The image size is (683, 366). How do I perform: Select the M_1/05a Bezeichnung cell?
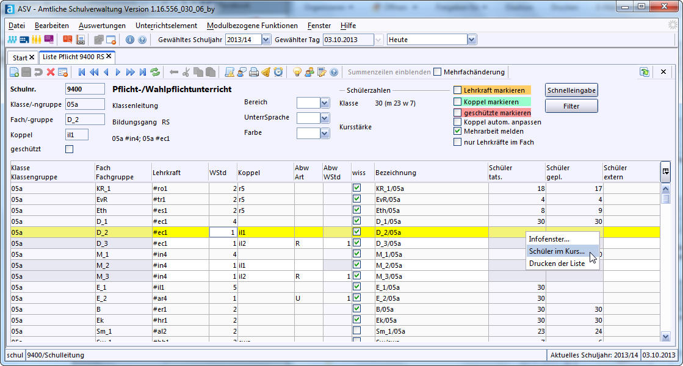(431, 254)
